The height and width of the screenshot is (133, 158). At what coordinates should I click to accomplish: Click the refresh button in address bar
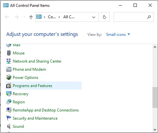(x=104, y=17)
